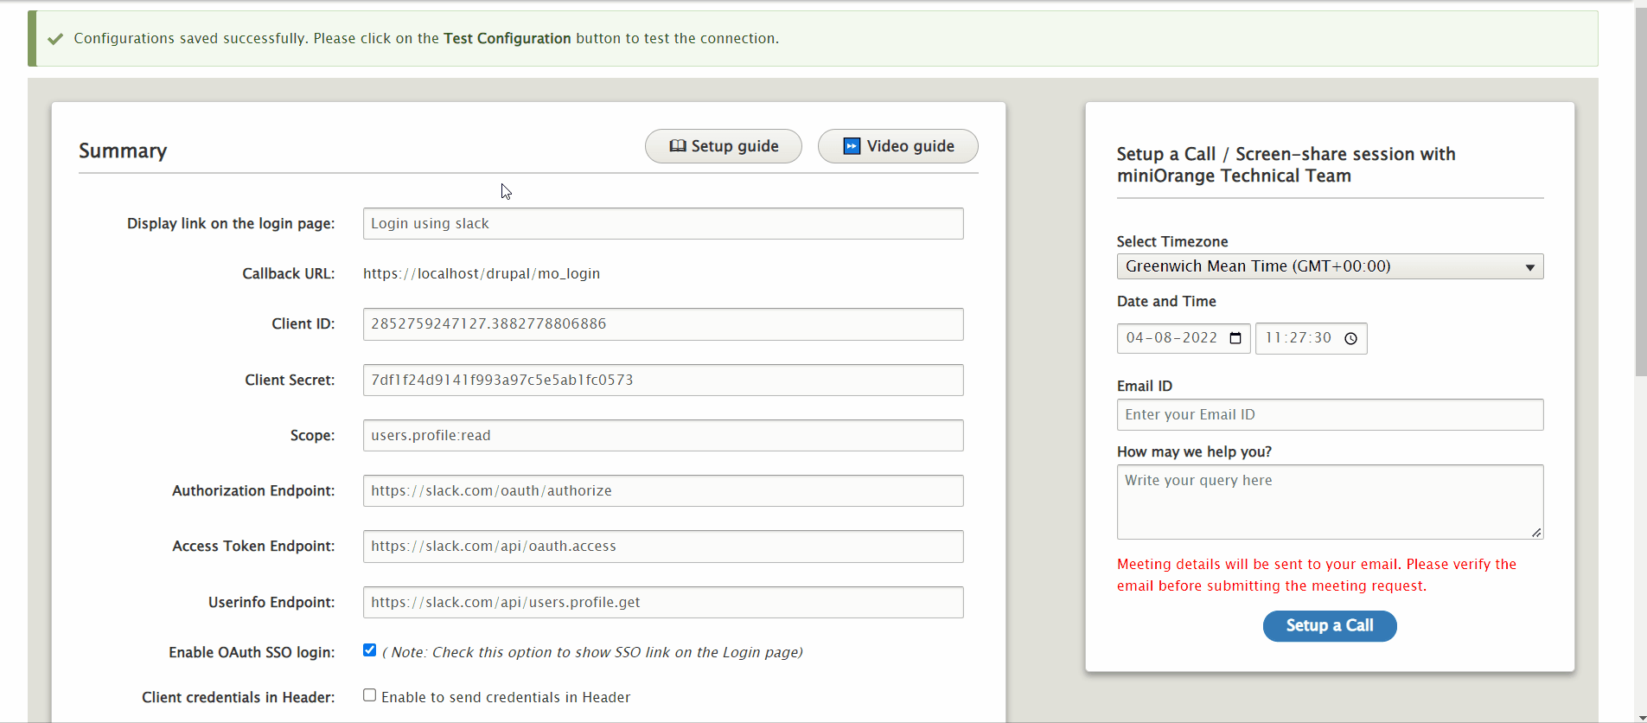This screenshot has height=723, width=1647.
Task: Click the Authorization Endpoint field
Action: pyautogui.click(x=663, y=491)
